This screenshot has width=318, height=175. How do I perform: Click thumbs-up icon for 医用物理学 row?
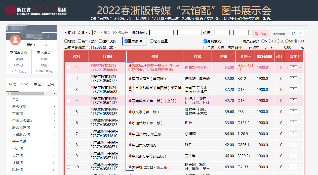(x=130, y=79)
